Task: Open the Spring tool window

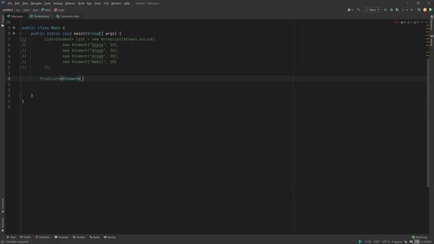Action: click(x=110, y=237)
